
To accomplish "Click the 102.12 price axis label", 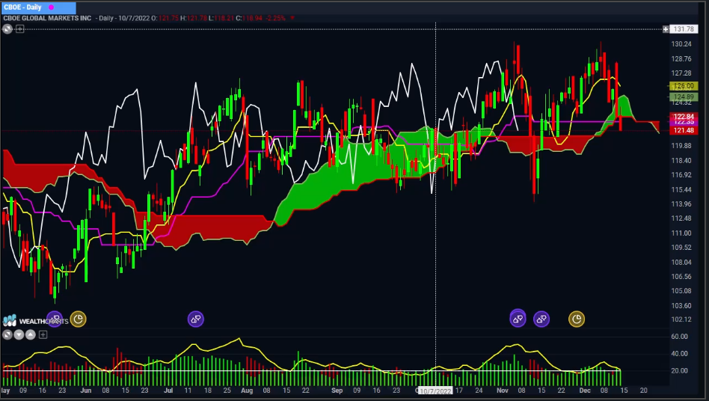I will pyautogui.click(x=681, y=319).
